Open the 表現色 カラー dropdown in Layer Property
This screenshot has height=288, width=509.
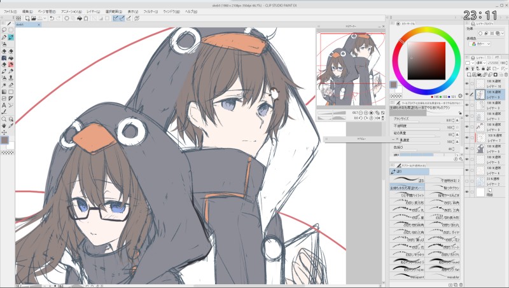[x=480, y=44]
